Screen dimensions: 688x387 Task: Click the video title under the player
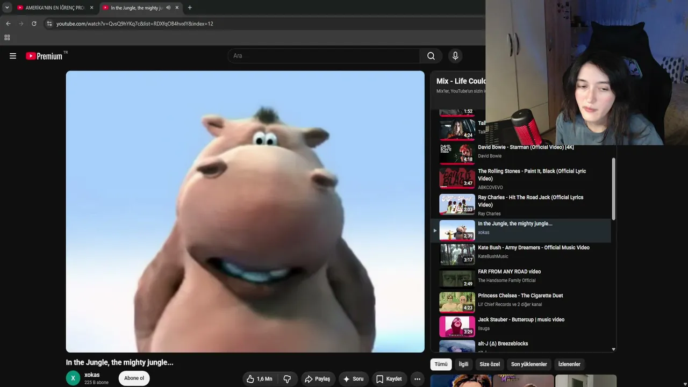pyautogui.click(x=120, y=363)
